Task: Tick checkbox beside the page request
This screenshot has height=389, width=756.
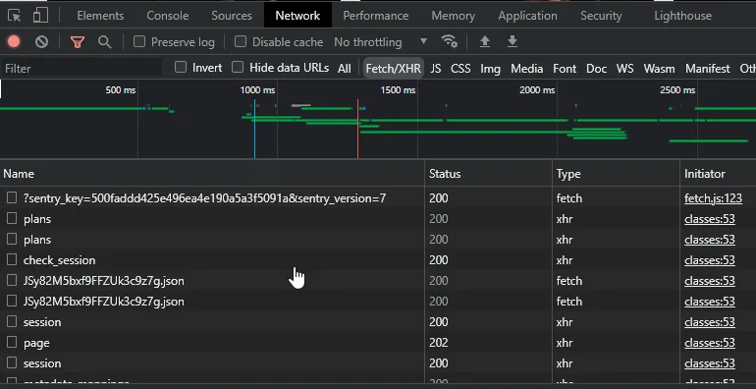Action: tap(12, 342)
